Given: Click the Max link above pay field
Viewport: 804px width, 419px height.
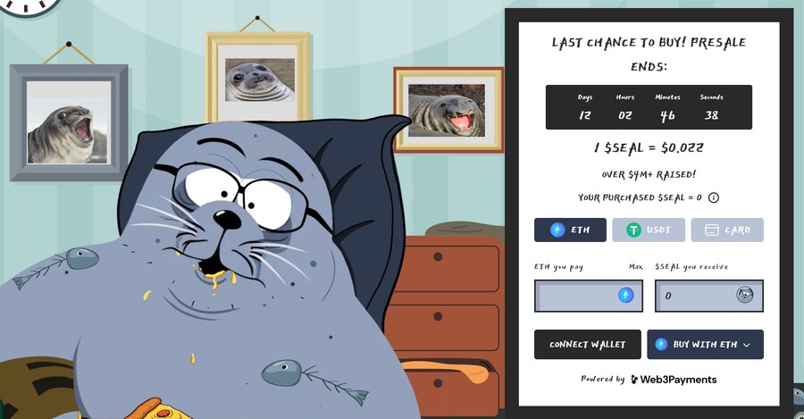Looking at the screenshot, I should click(635, 267).
